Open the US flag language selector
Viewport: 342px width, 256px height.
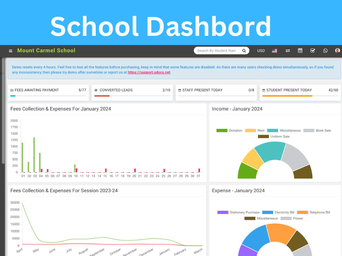pos(274,51)
